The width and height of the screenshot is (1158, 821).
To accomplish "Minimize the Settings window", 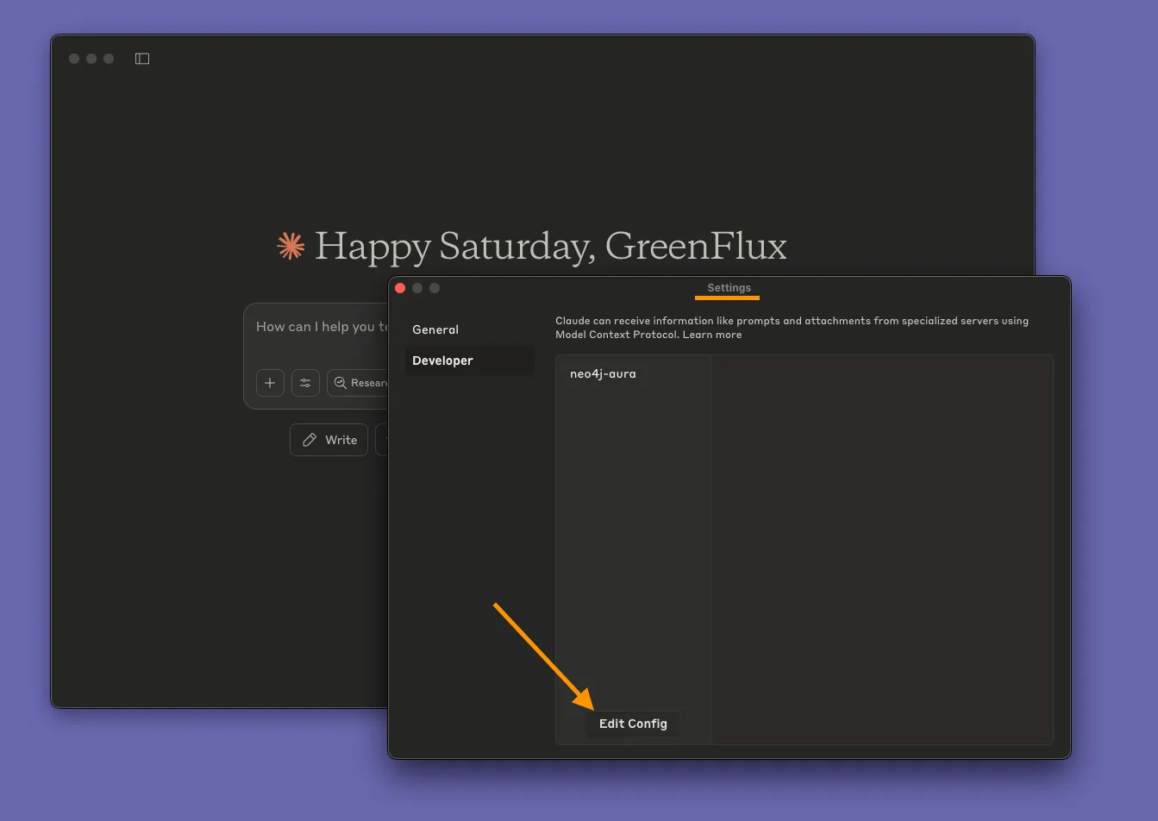I will pyautogui.click(x=417, y=288).
